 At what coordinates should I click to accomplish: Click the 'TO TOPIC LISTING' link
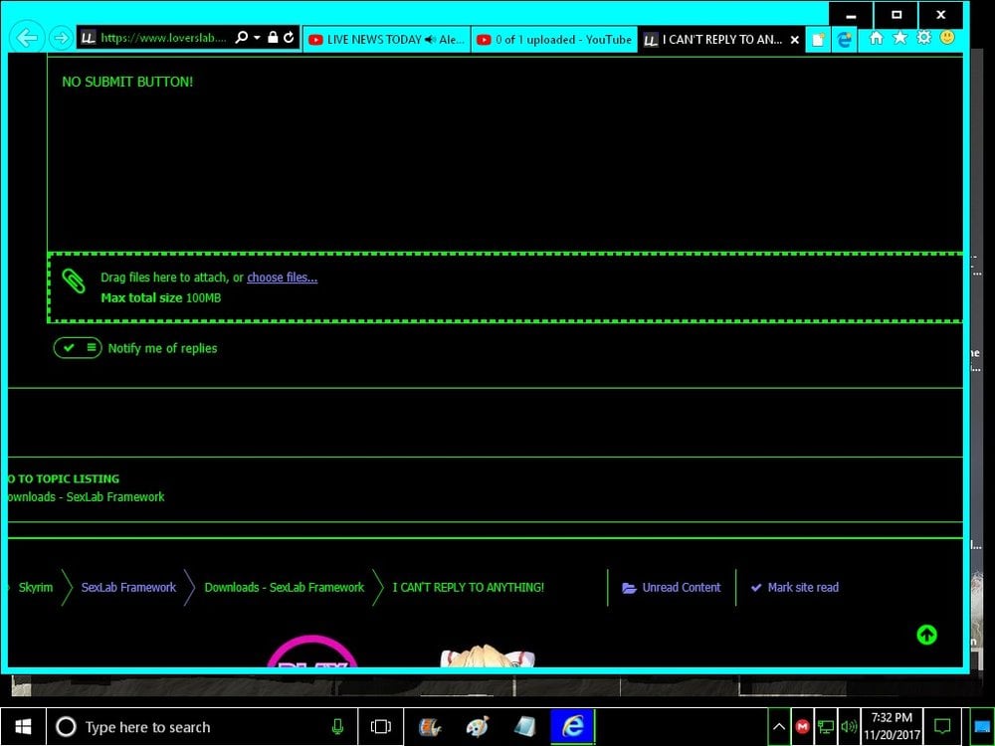coord(64,479)
